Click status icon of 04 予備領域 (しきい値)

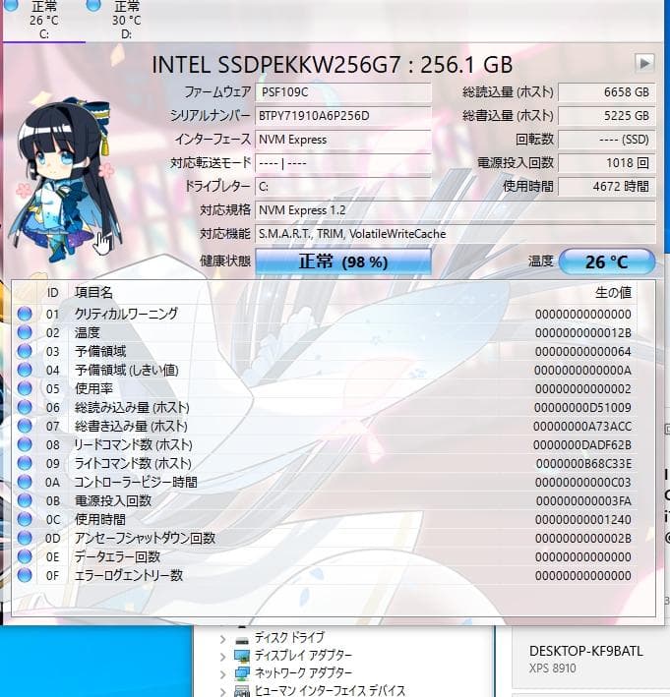click(25, 370)
